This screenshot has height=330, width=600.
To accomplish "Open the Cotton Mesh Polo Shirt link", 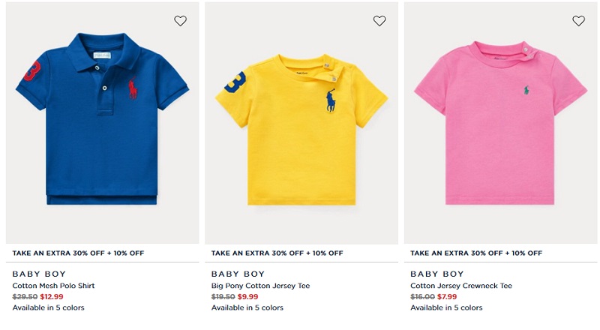I will click(53, 286).
